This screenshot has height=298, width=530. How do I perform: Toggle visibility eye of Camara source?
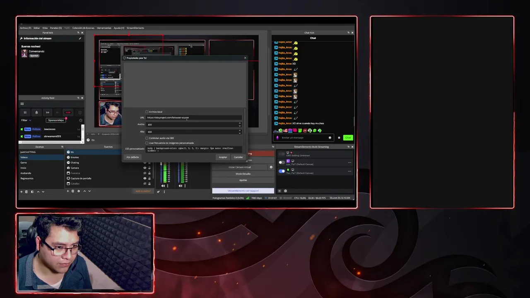tap(145, 168)
